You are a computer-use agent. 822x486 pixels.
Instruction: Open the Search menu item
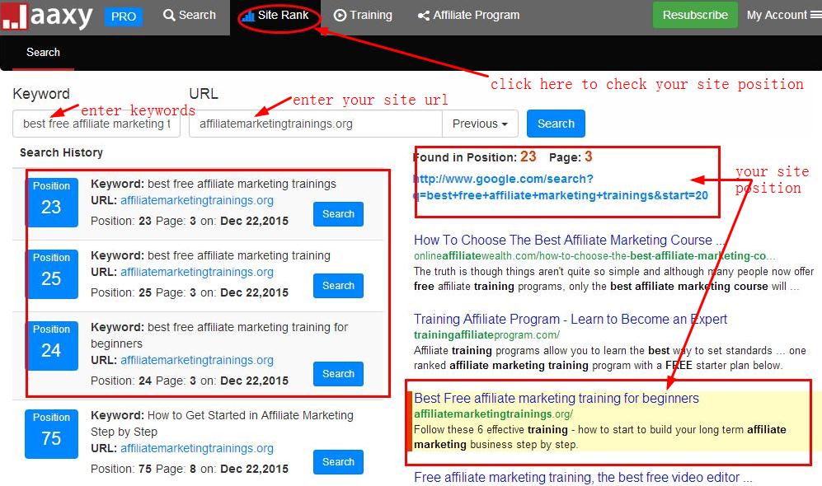[x=190, y=15]
